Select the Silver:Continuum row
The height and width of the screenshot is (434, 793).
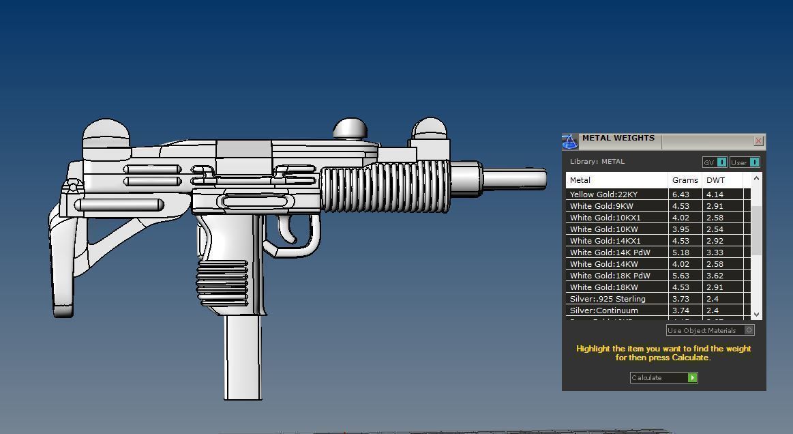(658, 311)
